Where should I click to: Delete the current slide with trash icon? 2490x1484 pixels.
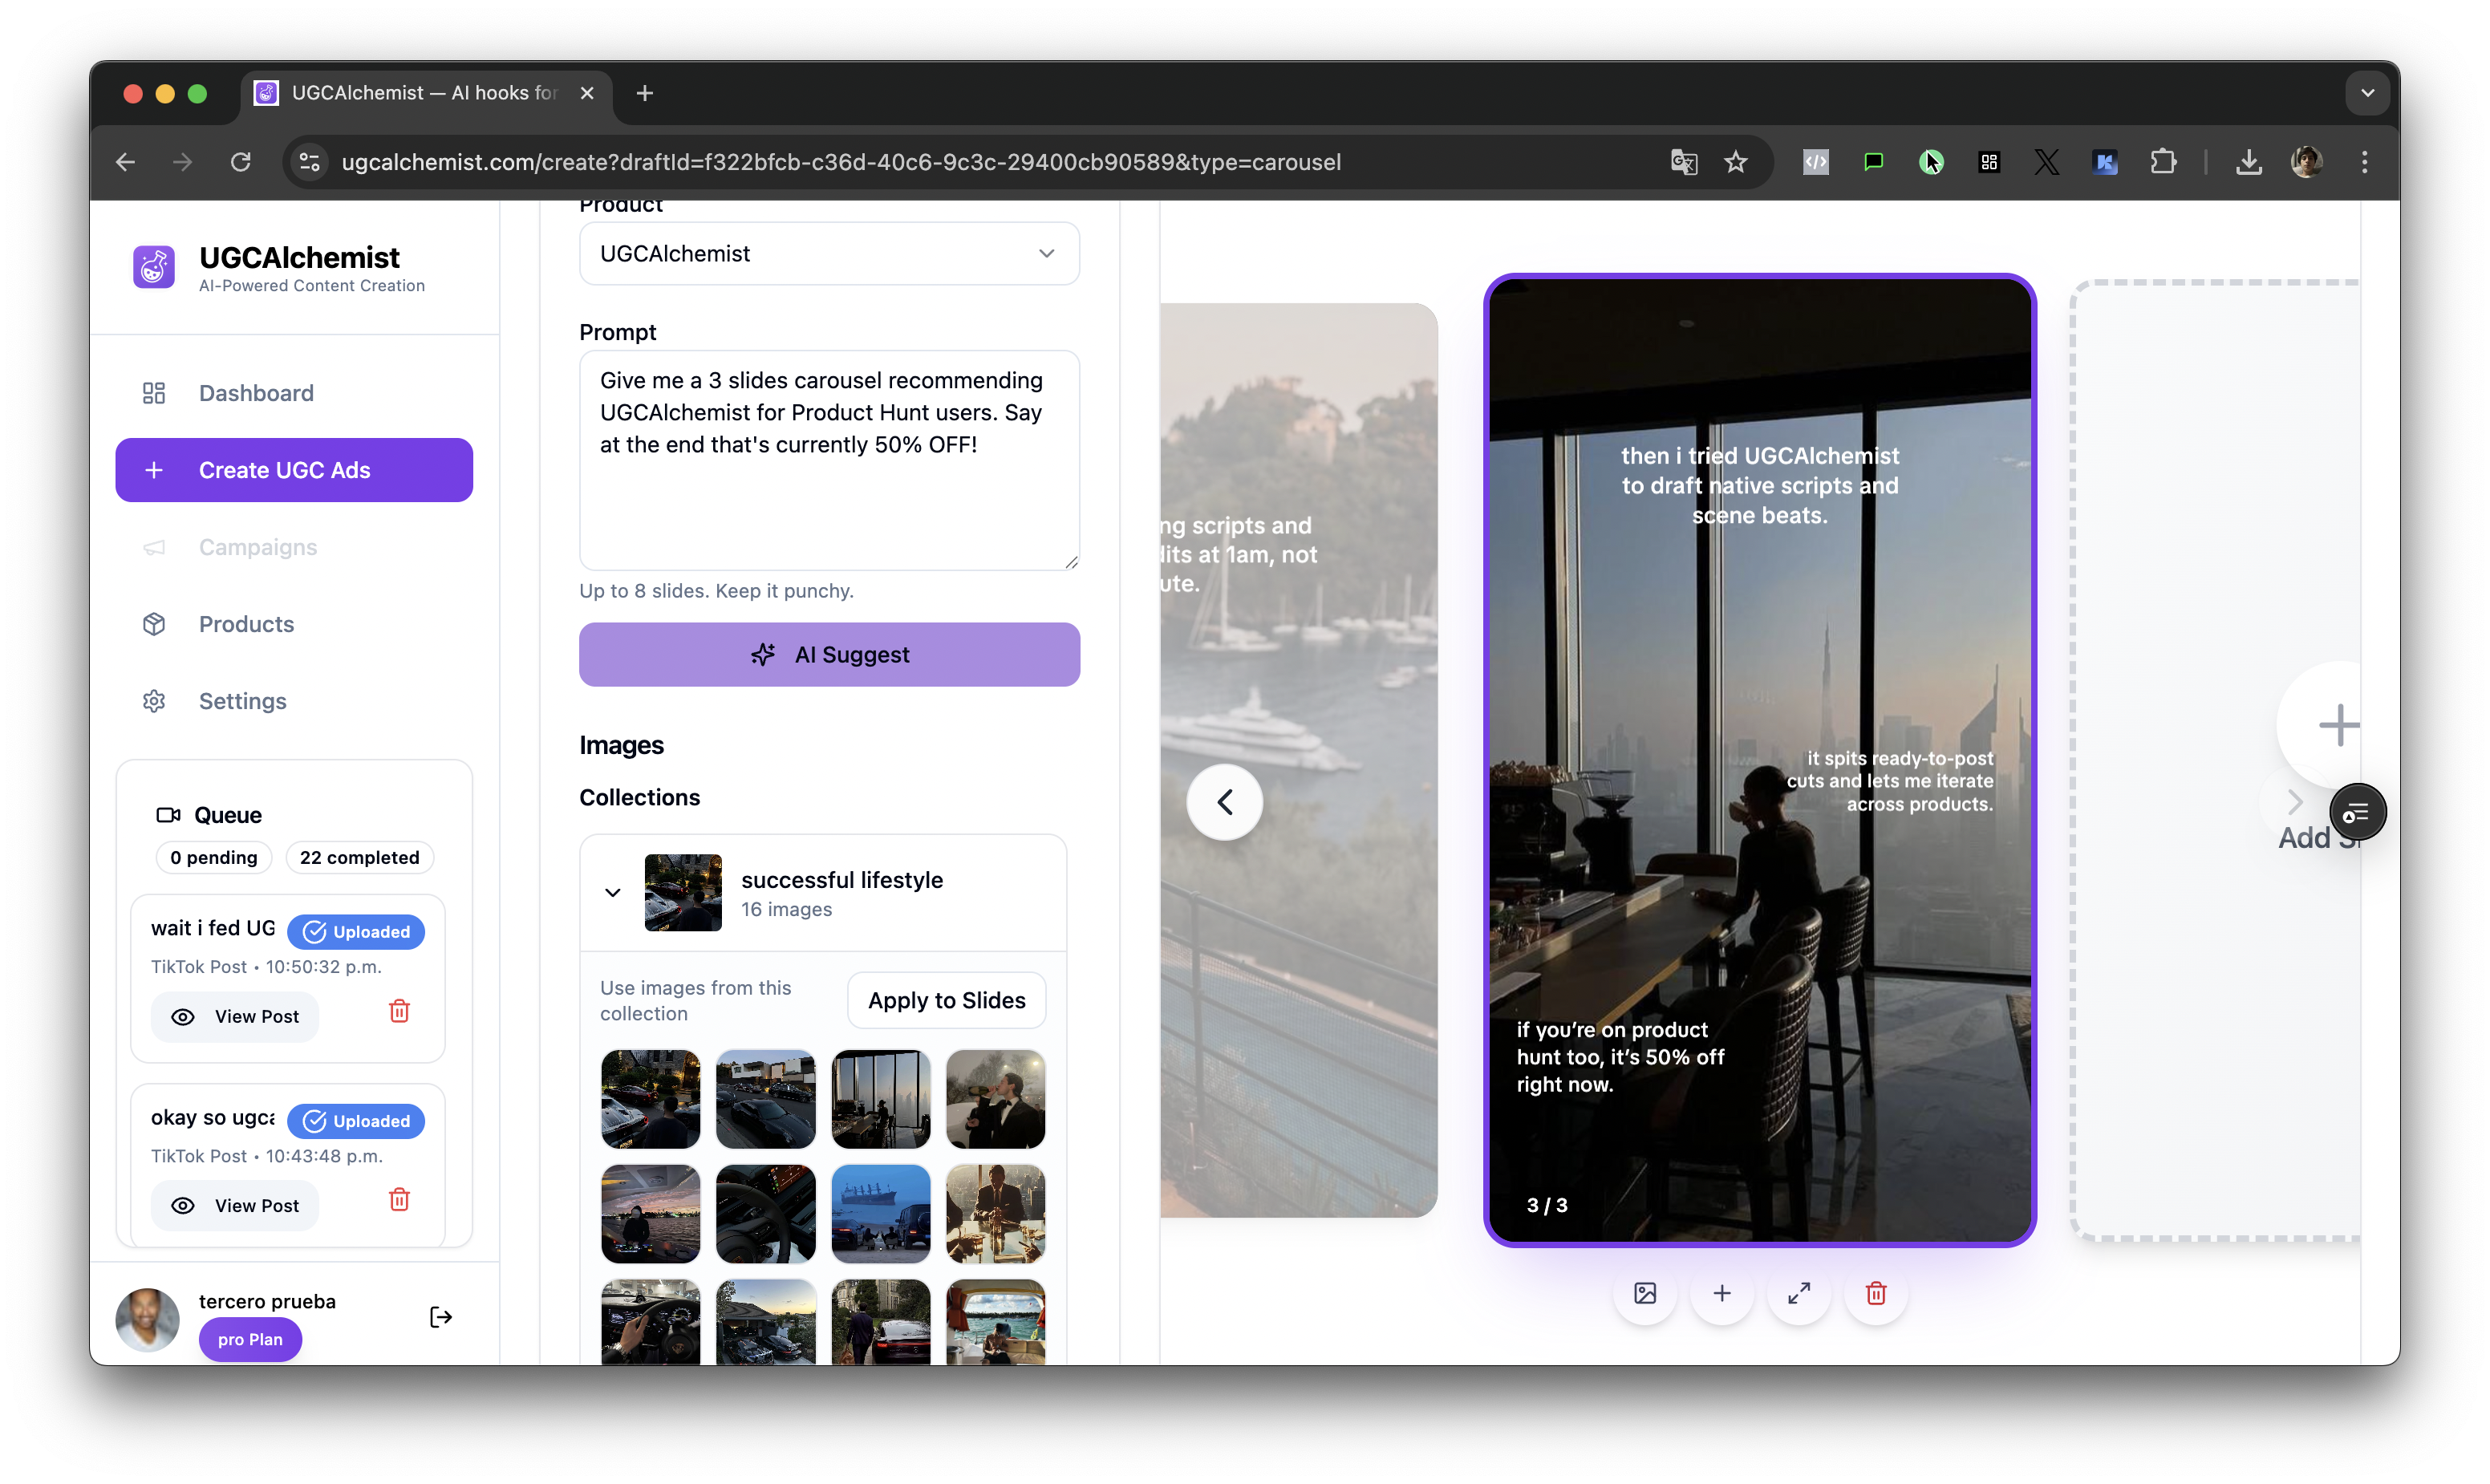click(x=1875, y=1293)
